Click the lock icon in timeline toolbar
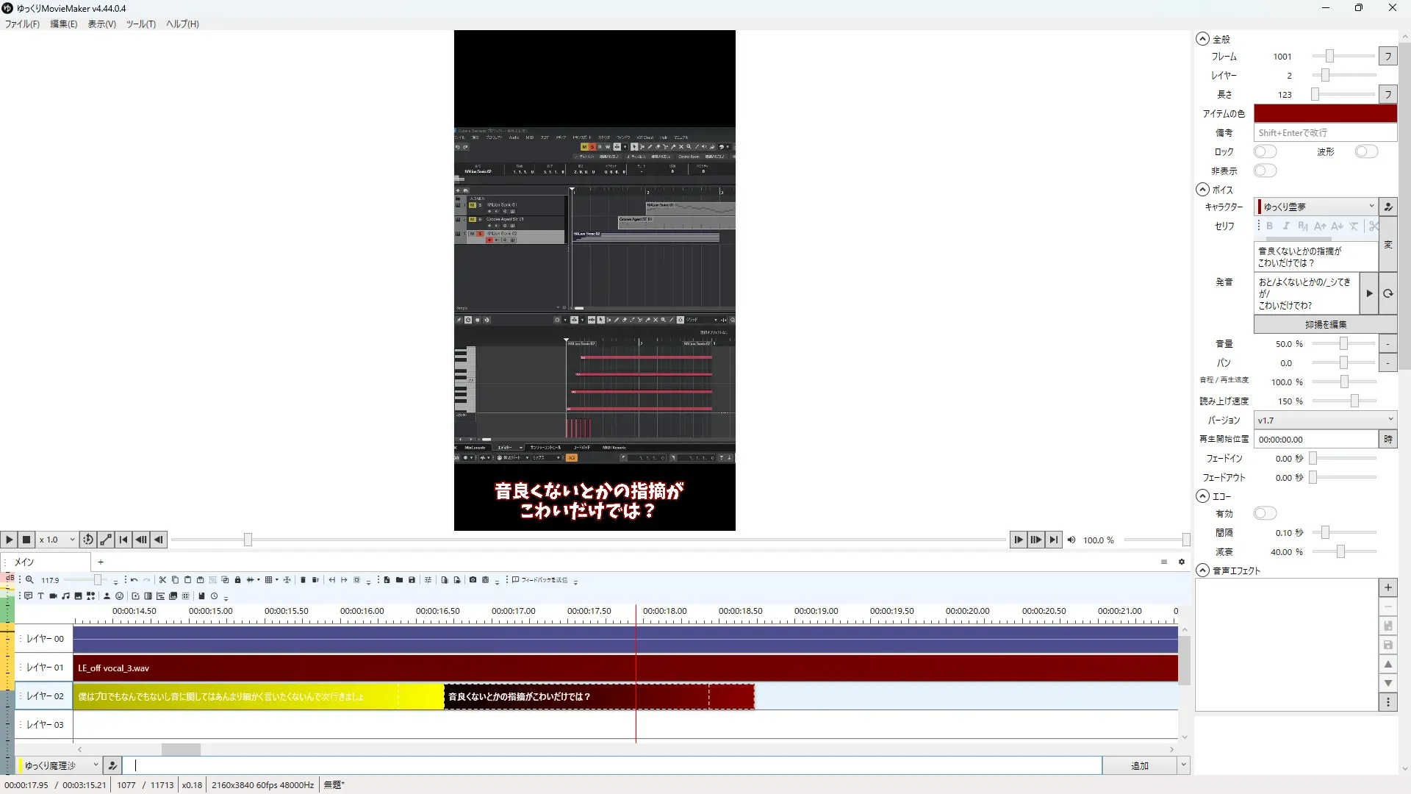Screen dimensions: 1411x794 [x=237, y=580]
